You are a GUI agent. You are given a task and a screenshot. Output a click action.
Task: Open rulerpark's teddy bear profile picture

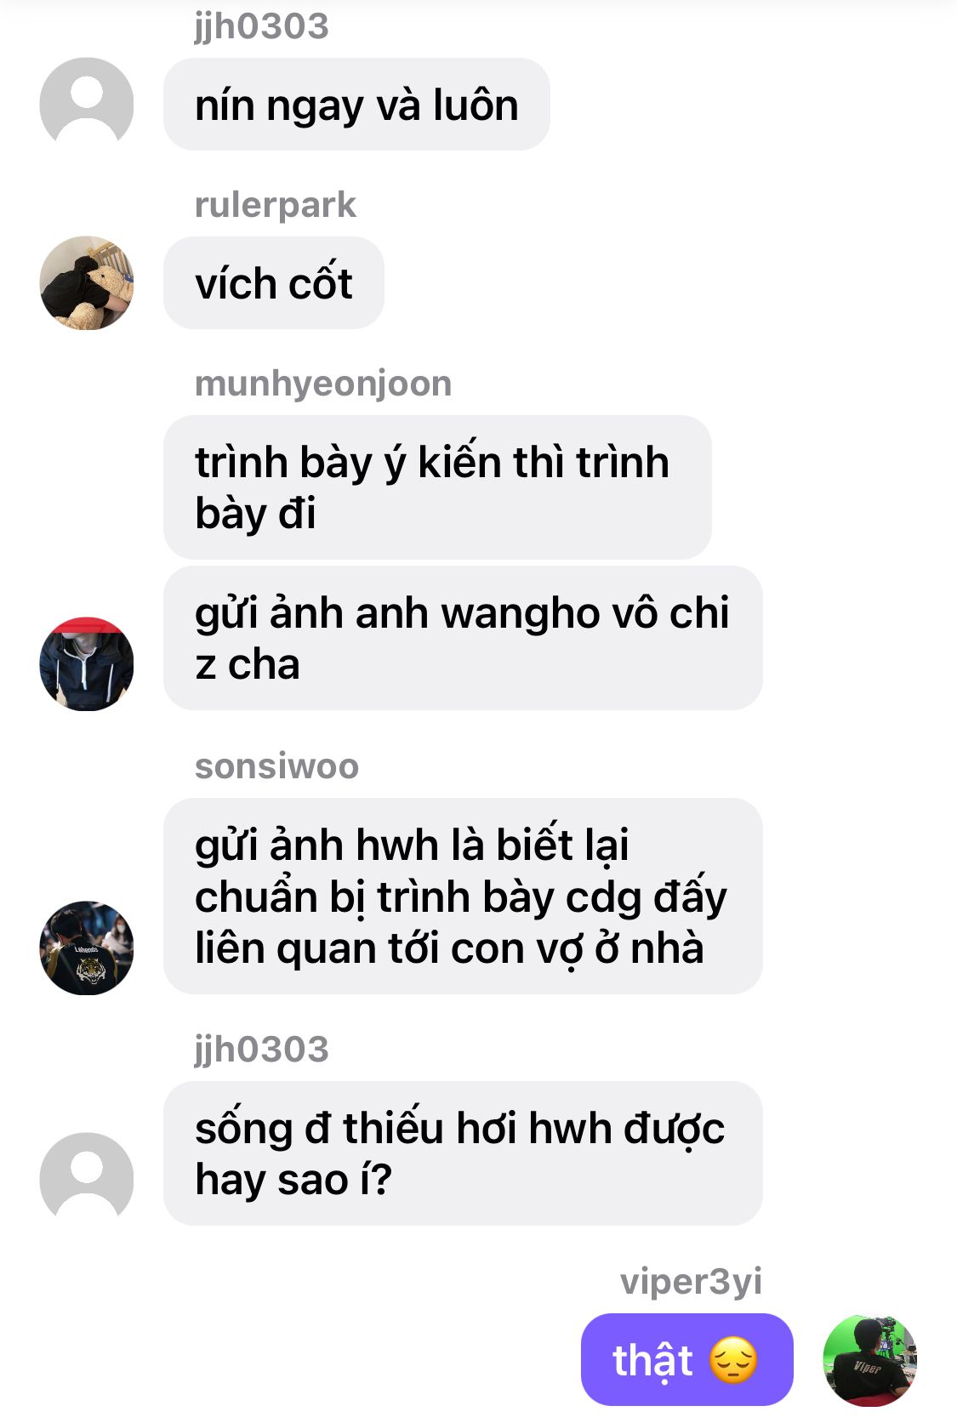click(87, 282)
